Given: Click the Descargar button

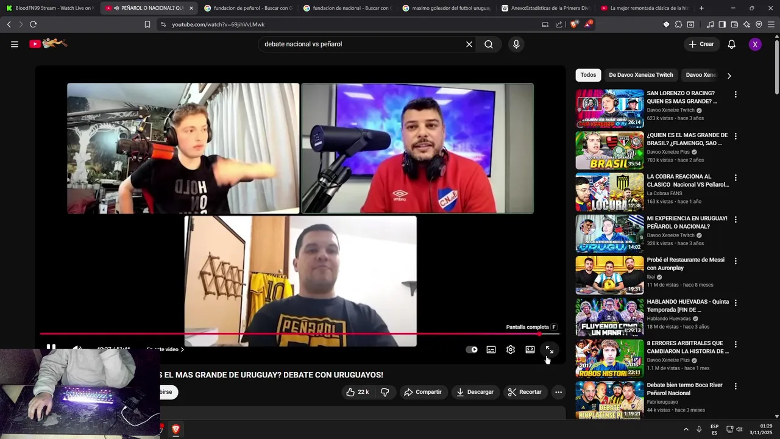Looking at the screenshot, I should (x=475, y=392).
